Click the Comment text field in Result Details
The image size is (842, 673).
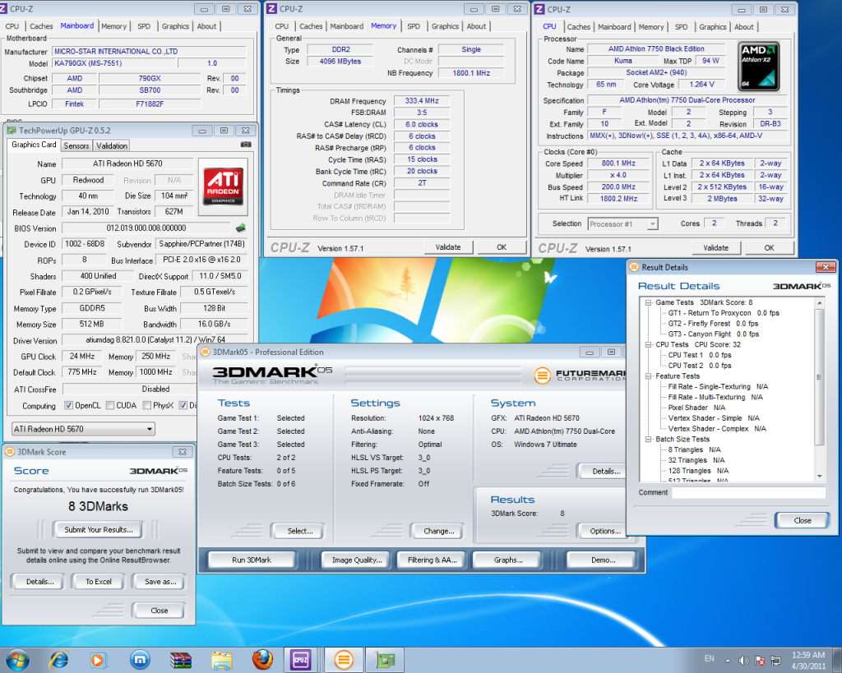tap(747, 493)
